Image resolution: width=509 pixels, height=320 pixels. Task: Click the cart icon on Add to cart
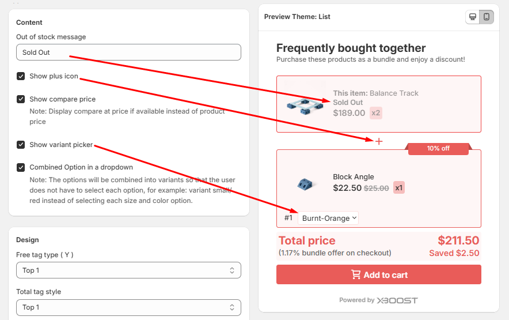click(356, 275)
